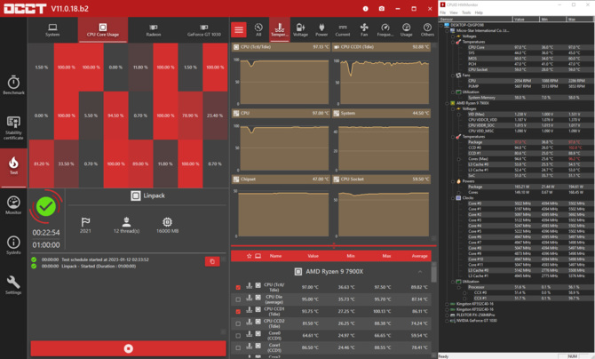Select the Usage sensor filter
Viewport: 595px width, 359px height.
point(407,29)
